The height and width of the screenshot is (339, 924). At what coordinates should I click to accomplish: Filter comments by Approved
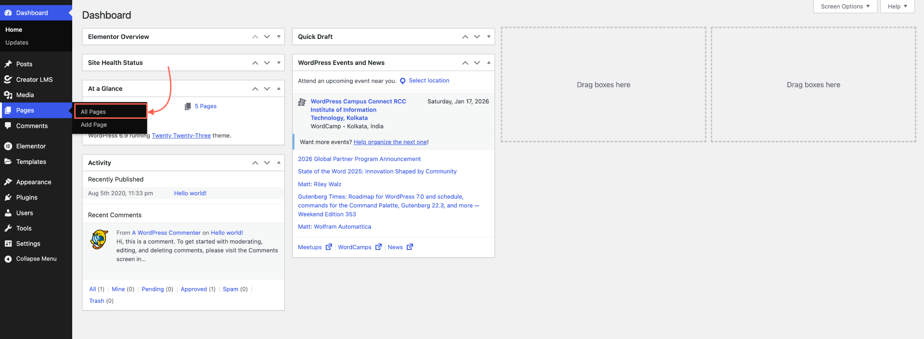pos(194,289)
